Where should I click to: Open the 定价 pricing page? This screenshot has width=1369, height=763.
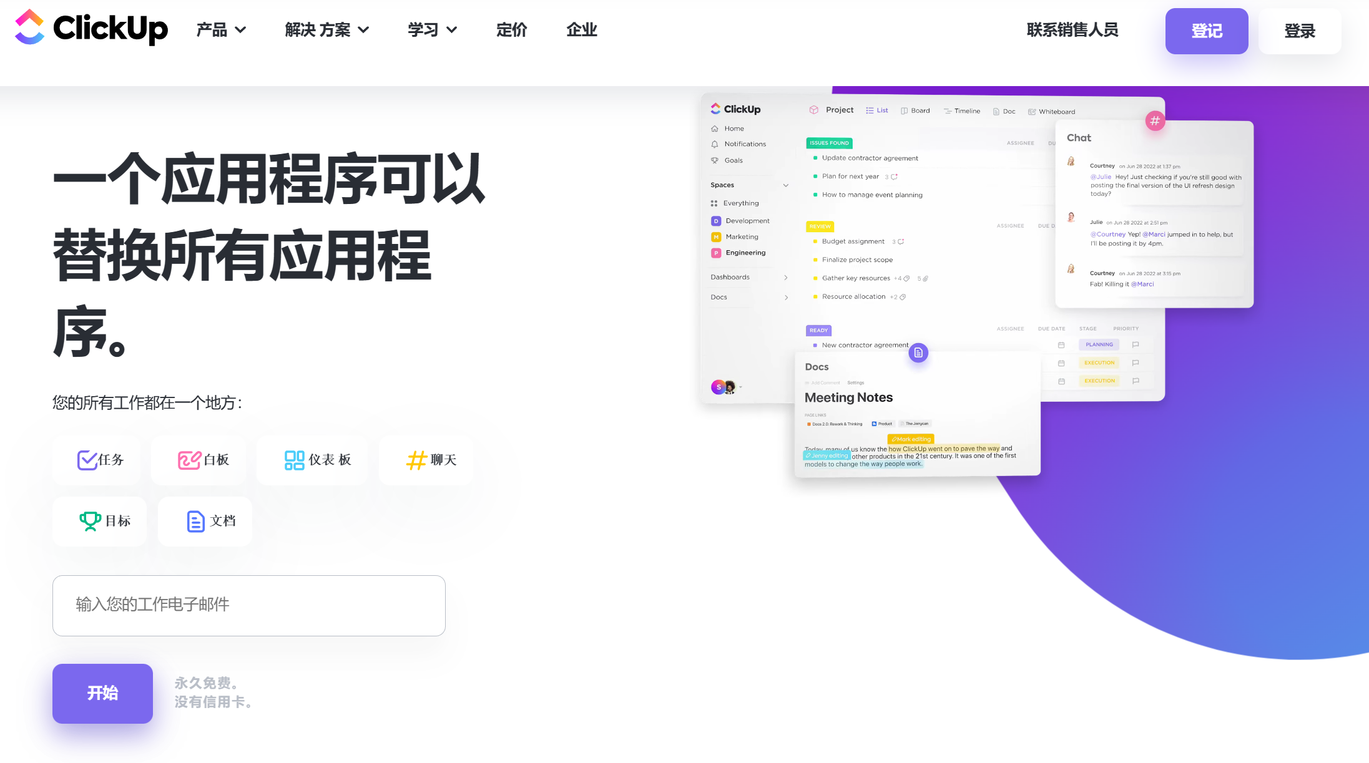(511, 30)
